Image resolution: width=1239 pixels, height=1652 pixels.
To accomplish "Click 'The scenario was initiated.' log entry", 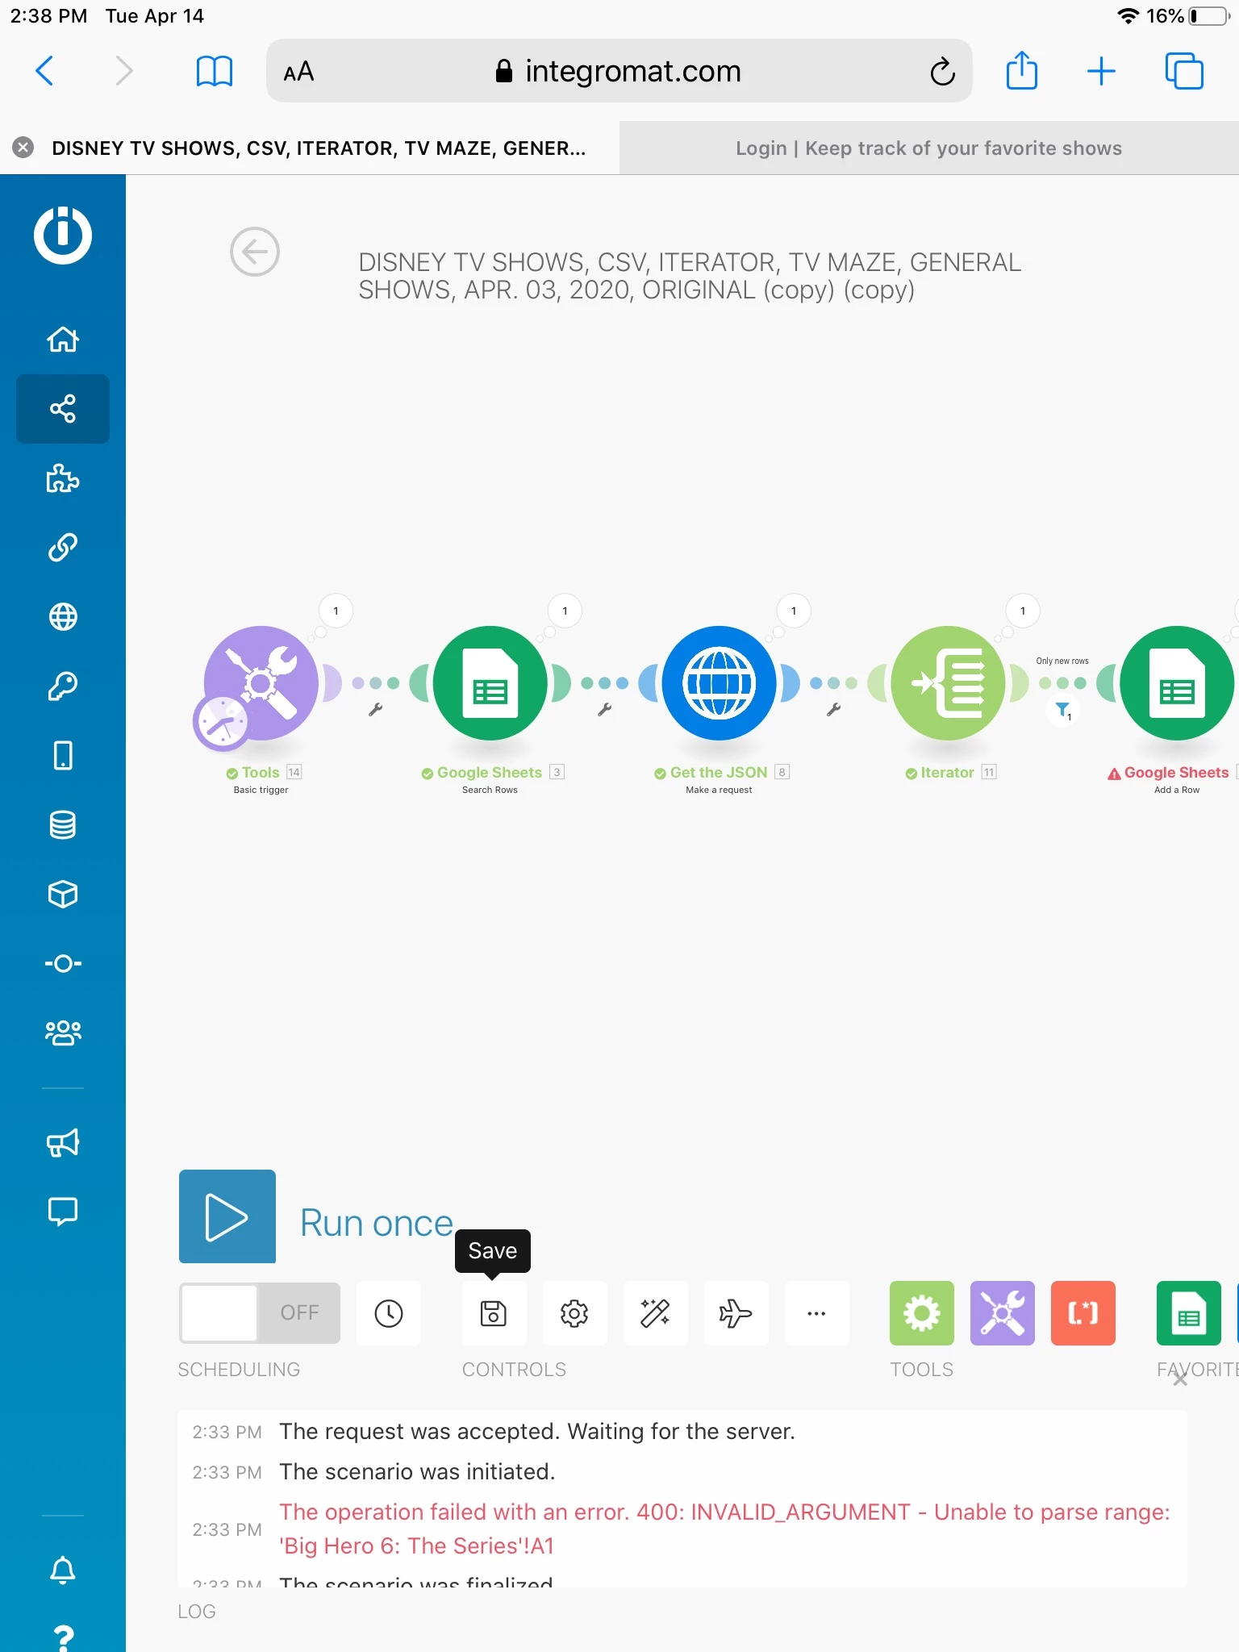I will tap(417, 1471).
